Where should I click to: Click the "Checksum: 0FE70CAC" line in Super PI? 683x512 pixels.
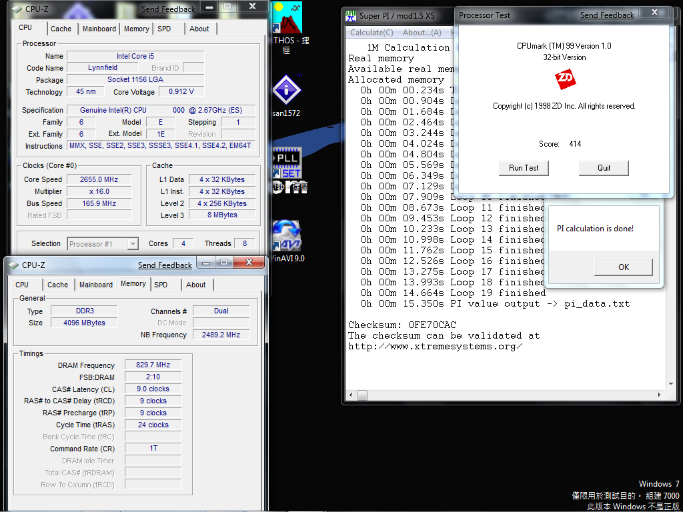[402, 325]
